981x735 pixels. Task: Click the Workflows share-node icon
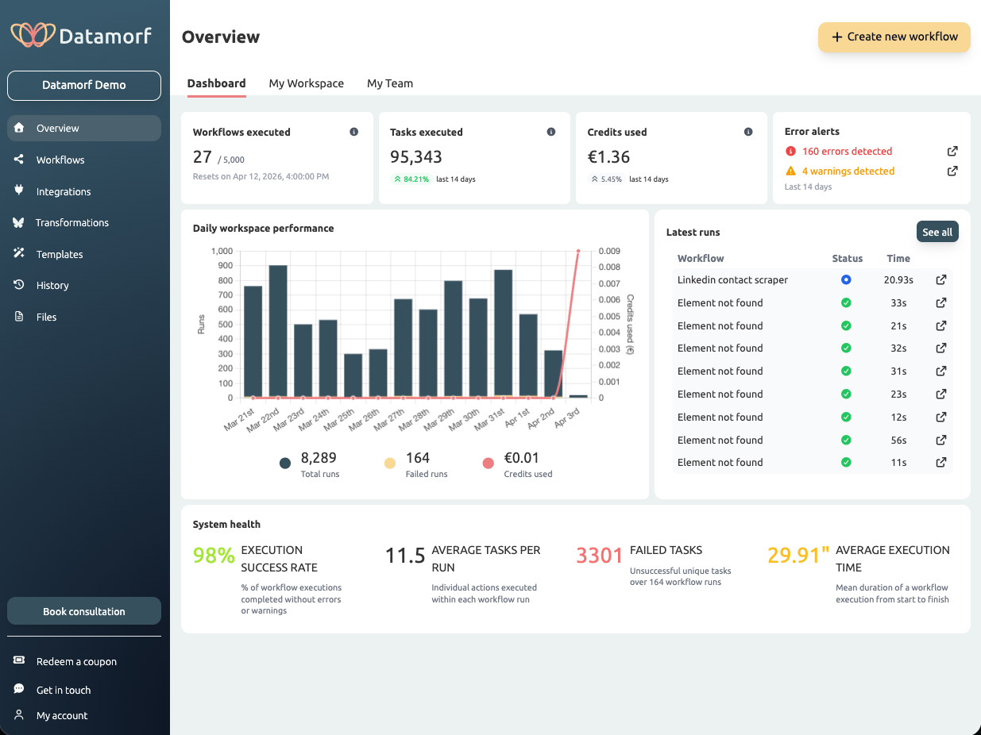pyautogui.click(x=19, y=160)
